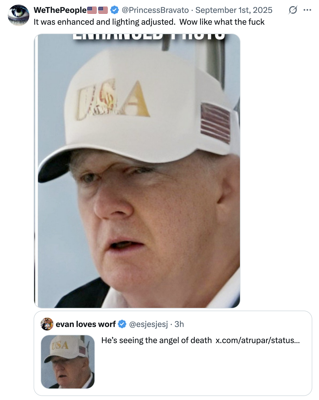Image resolution: width=319 pixels, height=400 pixels.
Task: Click the tweet text about enhanced lighting
Action: [x=149, y=22]
